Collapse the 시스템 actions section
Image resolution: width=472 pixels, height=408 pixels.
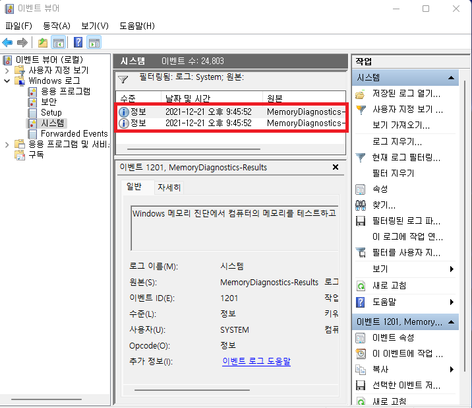click(451, 78)
